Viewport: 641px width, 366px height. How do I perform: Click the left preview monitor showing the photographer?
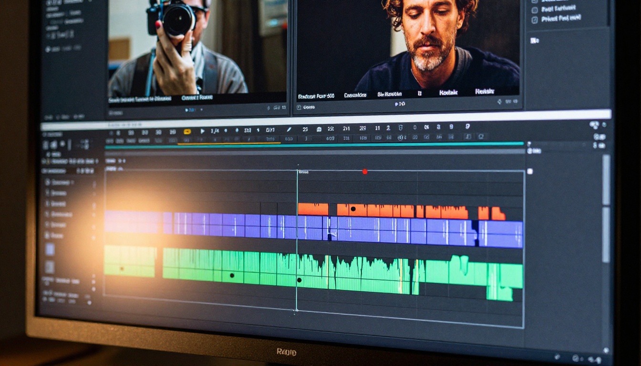point(197,51)
